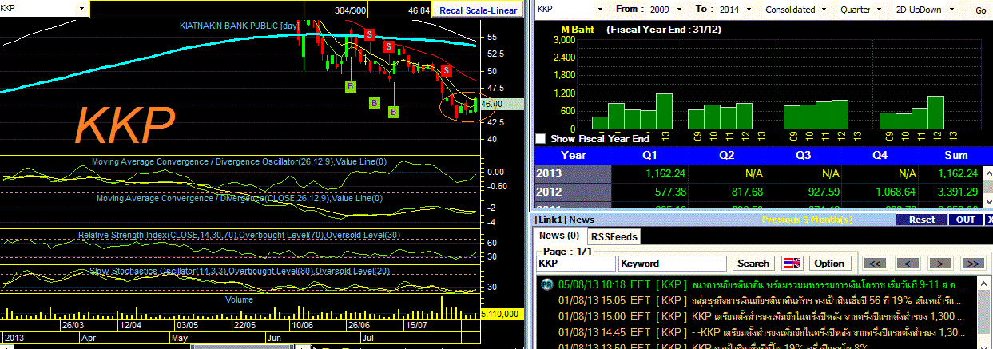
Task: Click the news symbol field containing KKP
Action: click(x=575, y=263)
